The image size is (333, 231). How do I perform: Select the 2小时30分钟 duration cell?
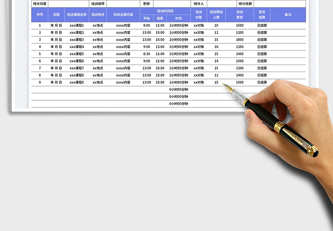coord(179,54)
